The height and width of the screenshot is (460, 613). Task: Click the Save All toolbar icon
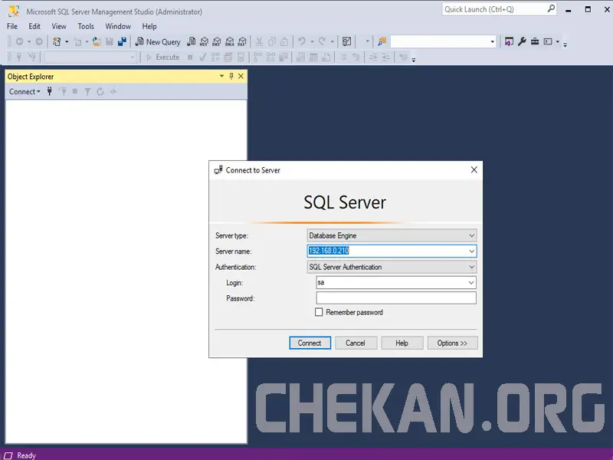(122, 41)
